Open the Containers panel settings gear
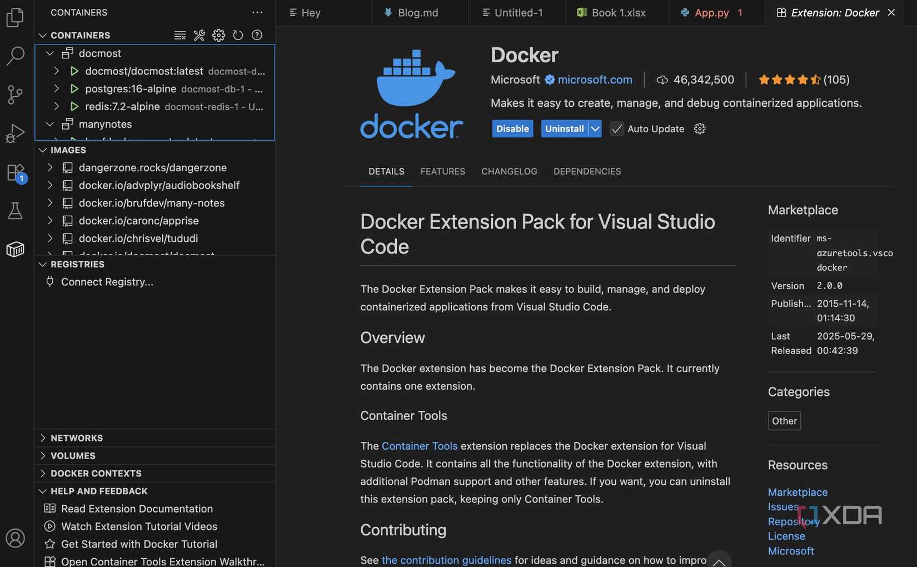This screenshot has height=567, width=917. coord(218,35)
